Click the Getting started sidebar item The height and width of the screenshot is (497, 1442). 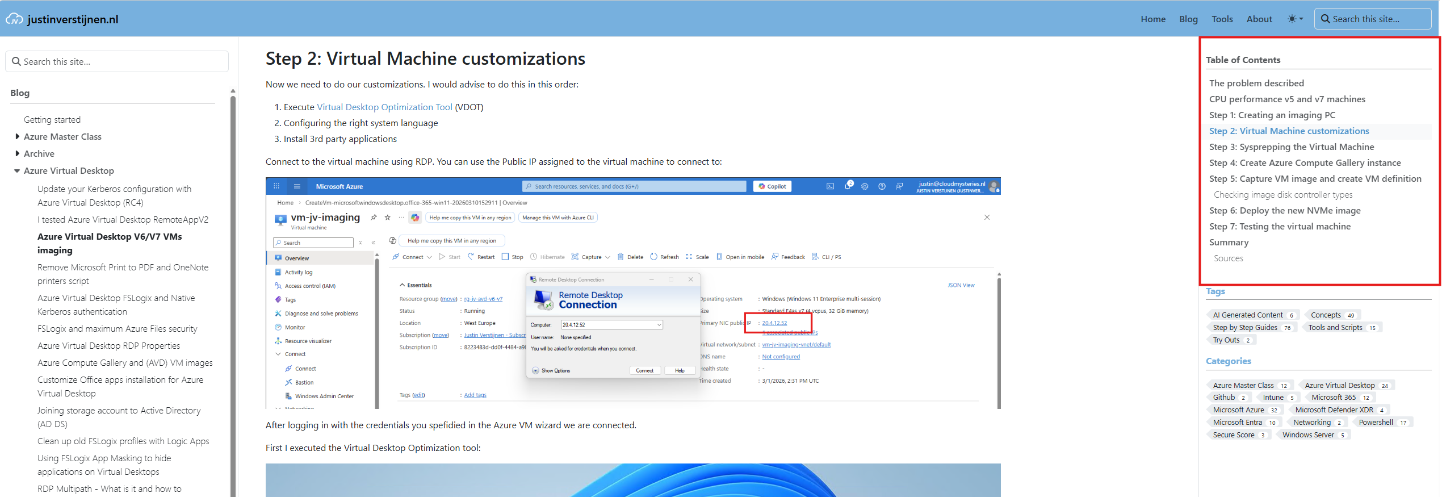coord(52,119)
